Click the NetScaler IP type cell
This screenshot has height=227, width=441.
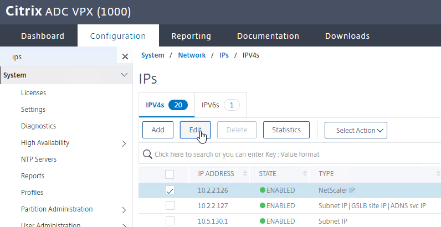tap(337, 190)
